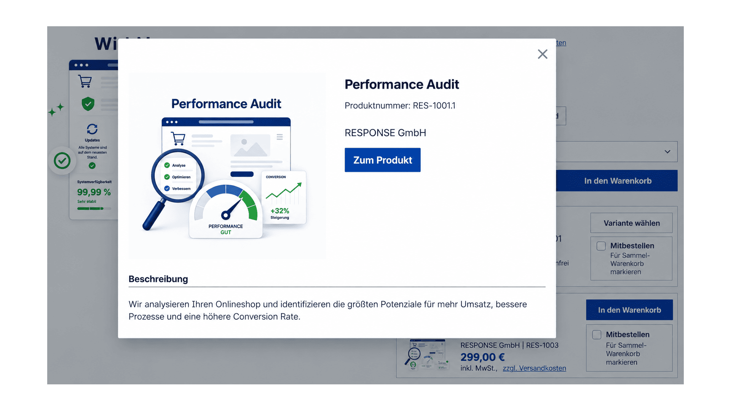The height and width of the screenshot is (411, 731).
Task: Click the green checkmark circle icon on the left
Action: click(62, 161)
